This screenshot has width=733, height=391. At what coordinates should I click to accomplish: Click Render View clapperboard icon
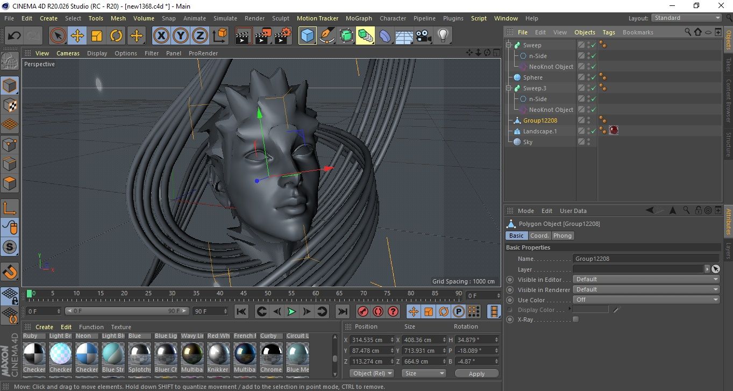[244, 36]
